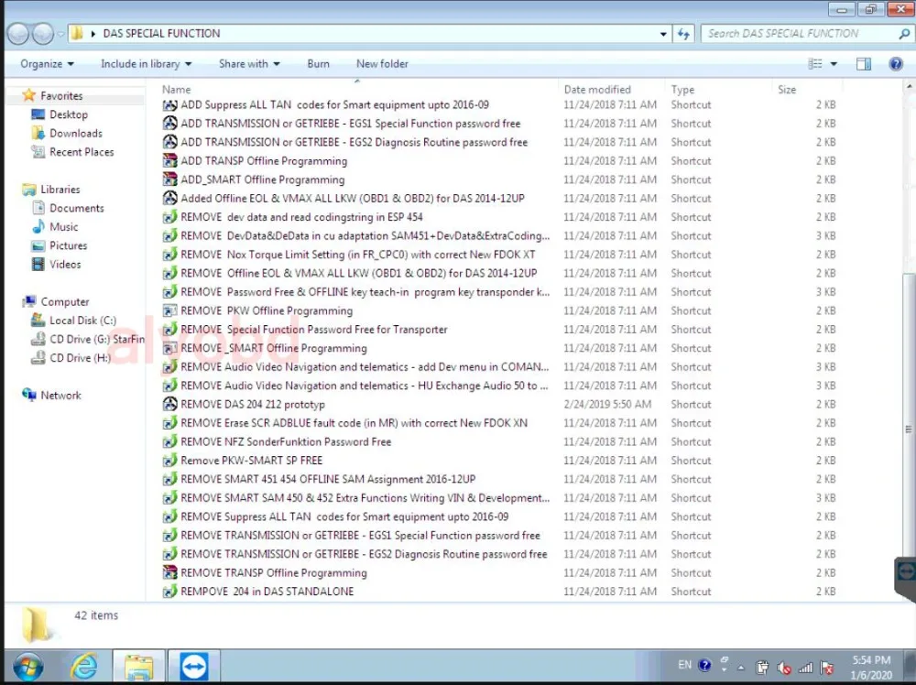Open TeamViewer from the taskbar
916x685 pixels.
(x=194, y=667)
